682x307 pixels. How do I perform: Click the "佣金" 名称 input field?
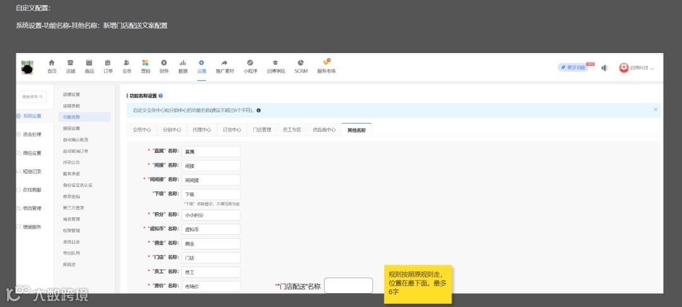pyautogui.click(x=211, y=243)
